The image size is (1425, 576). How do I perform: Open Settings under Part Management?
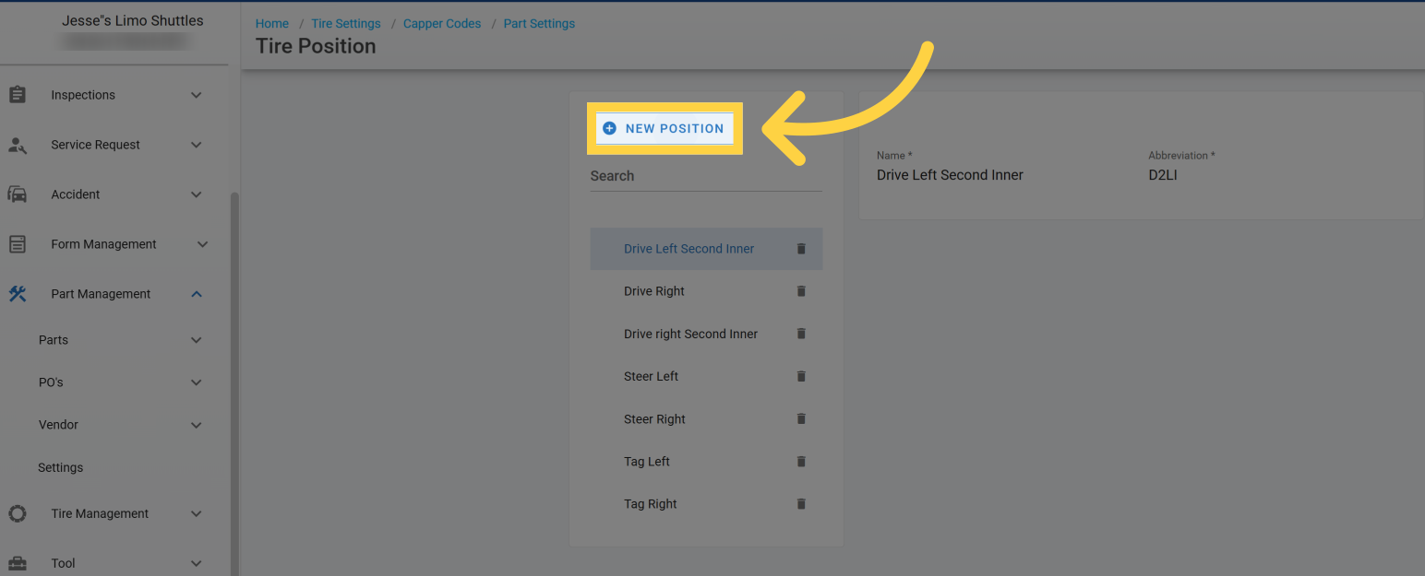click(61, 467)
